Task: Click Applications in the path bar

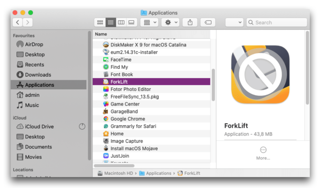Action: [x=156, y=173]
